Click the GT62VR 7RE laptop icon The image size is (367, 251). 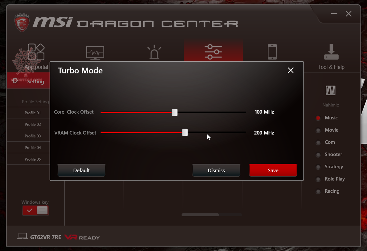tap(23, 236)
